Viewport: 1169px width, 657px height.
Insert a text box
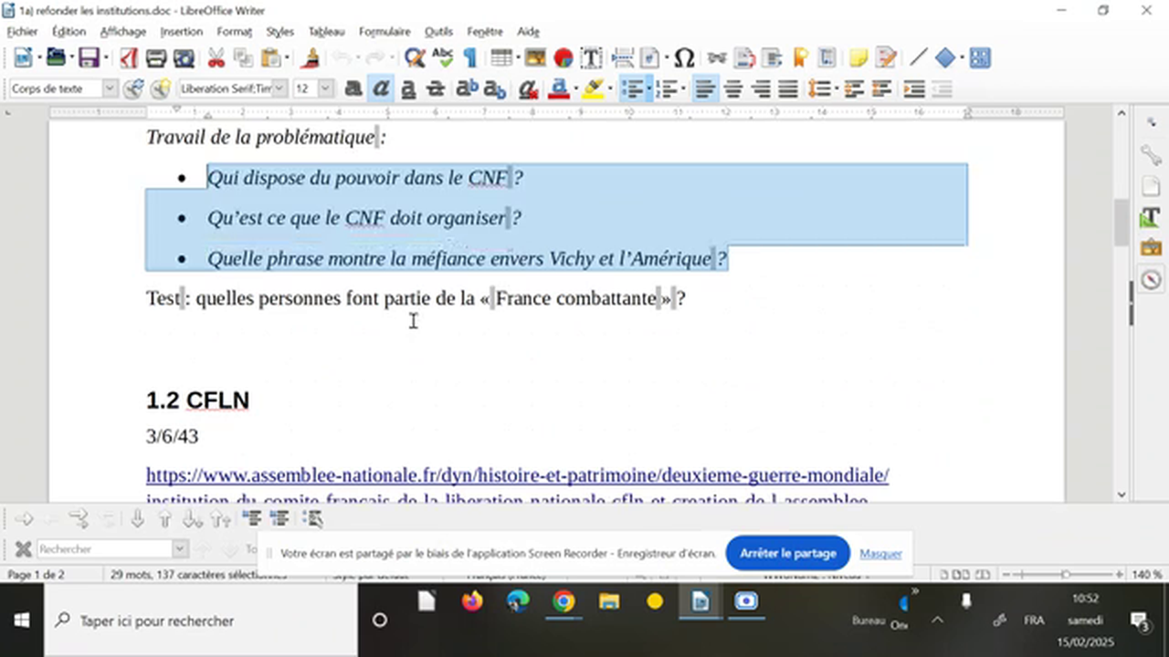point(592,57)
